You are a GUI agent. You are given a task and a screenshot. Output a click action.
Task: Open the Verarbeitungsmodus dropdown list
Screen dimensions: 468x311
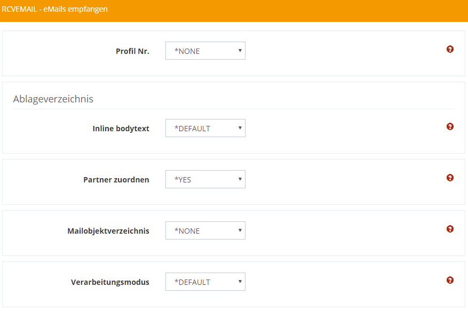[x=205, y=282]
